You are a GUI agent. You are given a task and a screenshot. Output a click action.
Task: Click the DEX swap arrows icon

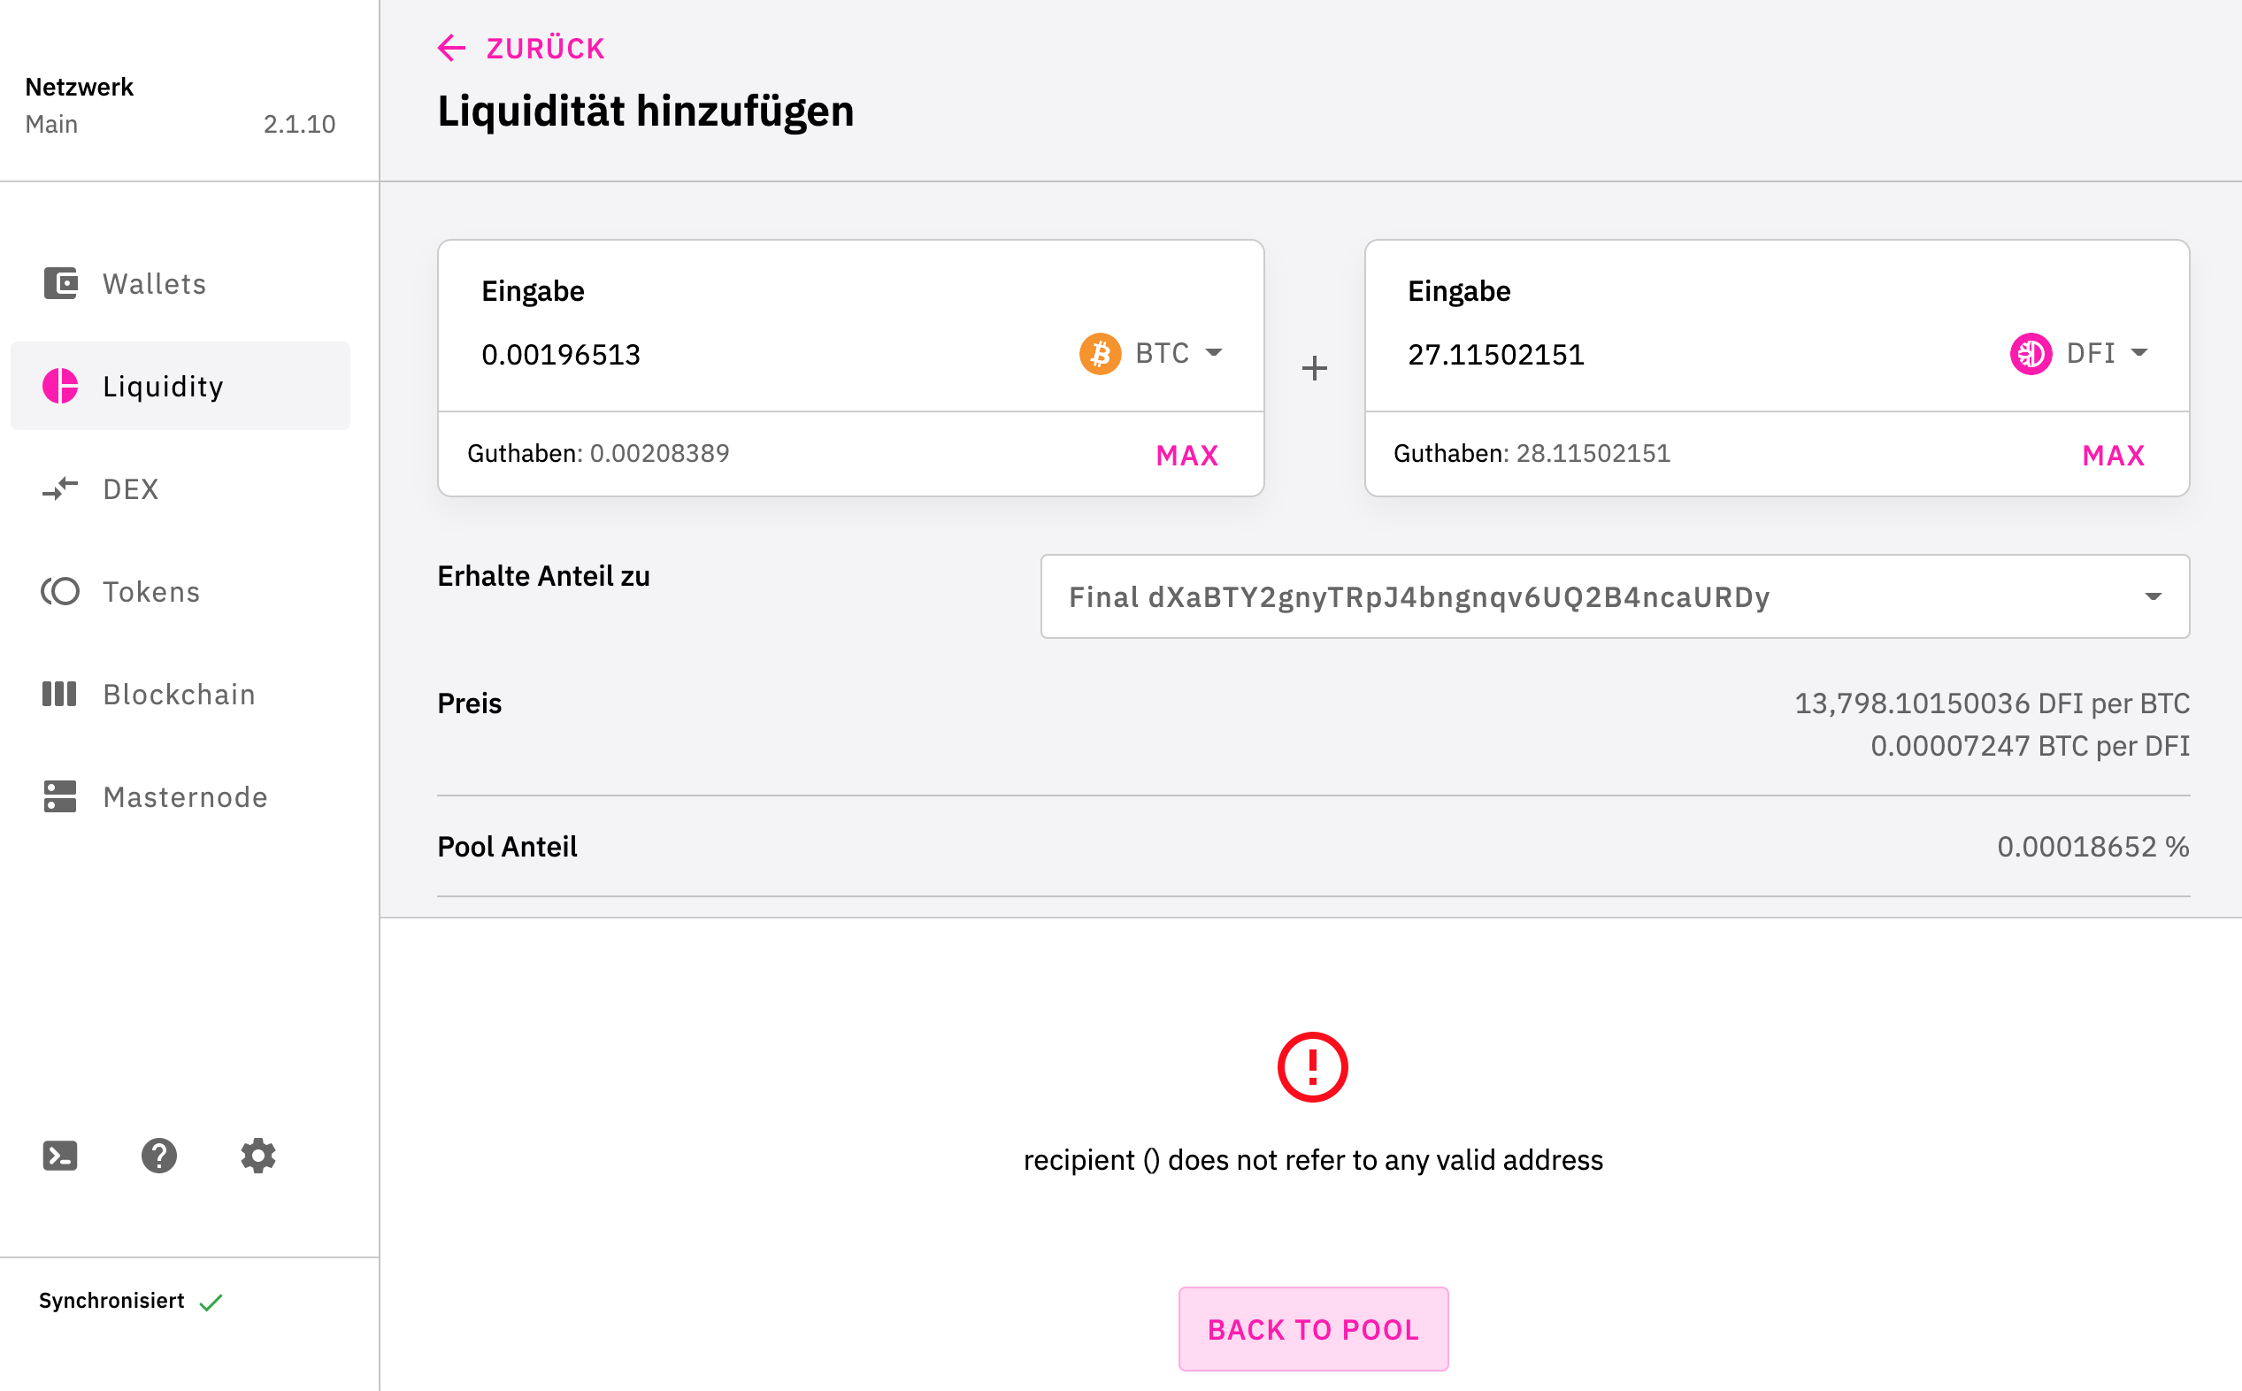click(x=61, y=488)
